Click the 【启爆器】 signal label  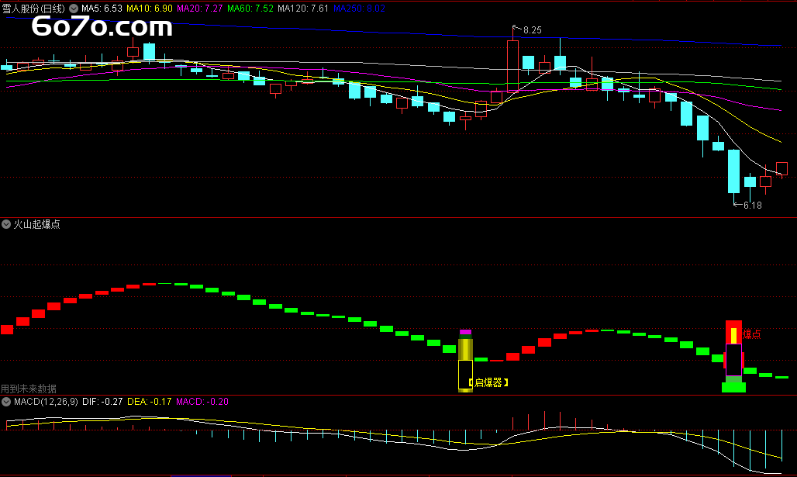tap(488, 382)
